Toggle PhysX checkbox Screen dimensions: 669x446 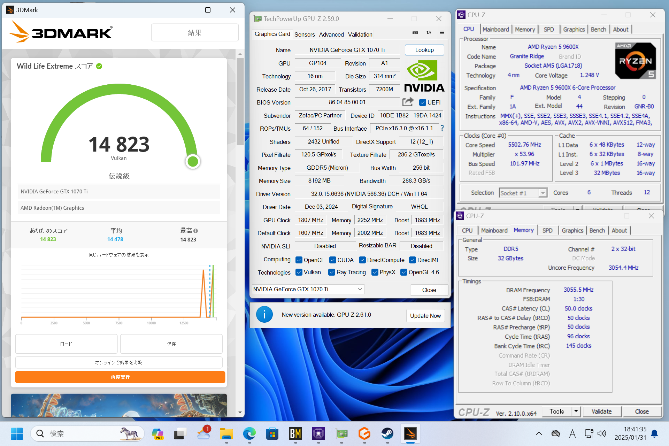375,272
